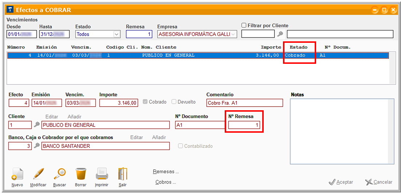Image resolution: width=401 pixels, height=194 pixels.
Task: Click key lookup icon beside bank code
Action: tap(37, 146)
